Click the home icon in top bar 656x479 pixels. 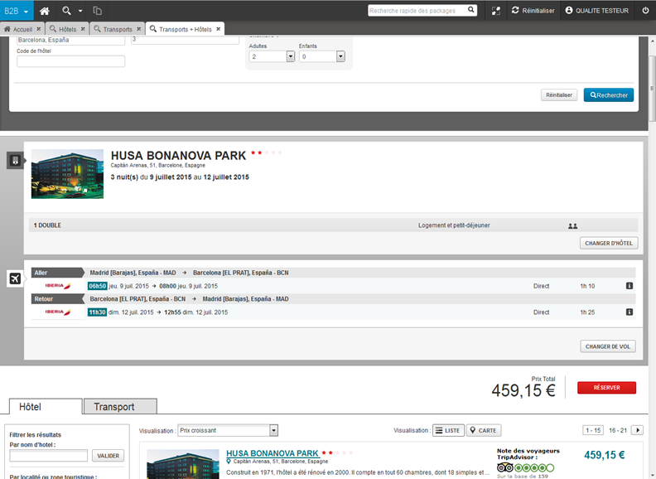tap(45, 11)
